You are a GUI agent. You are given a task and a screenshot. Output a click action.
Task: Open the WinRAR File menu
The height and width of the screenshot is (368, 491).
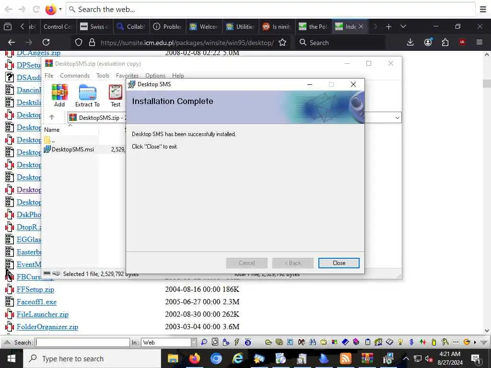coord(49,75)
